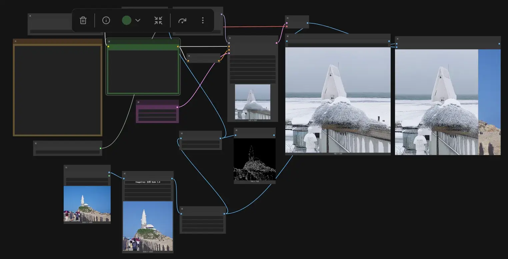This screenshot has width=508, height=259.
Task: Click the pink output port on sampler node
Action: tap(277, 43)
